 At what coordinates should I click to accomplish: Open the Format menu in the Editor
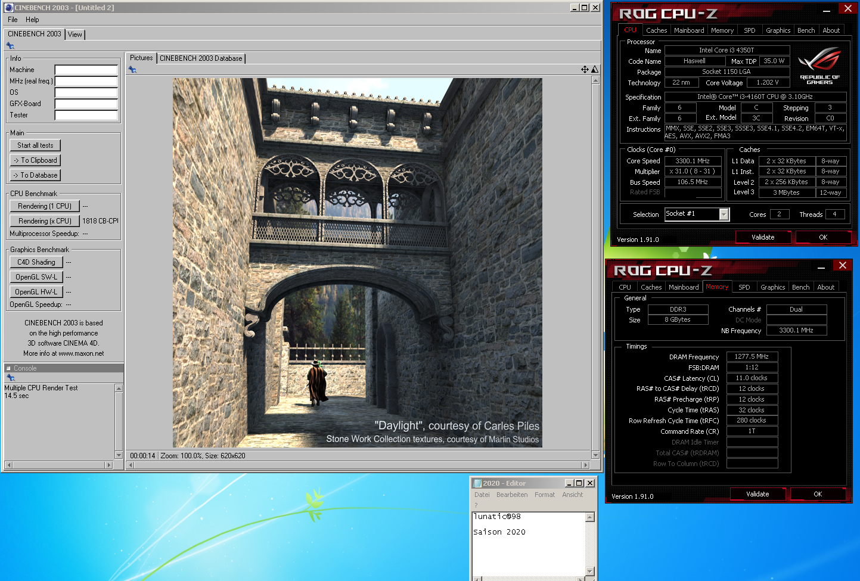pyautogui.click(x=545, y=495)
